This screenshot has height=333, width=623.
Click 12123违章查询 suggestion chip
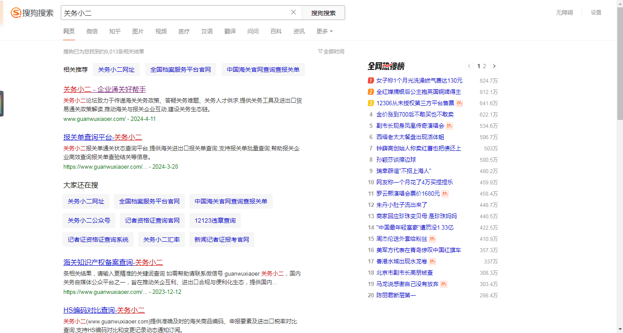tap(215, 220)
